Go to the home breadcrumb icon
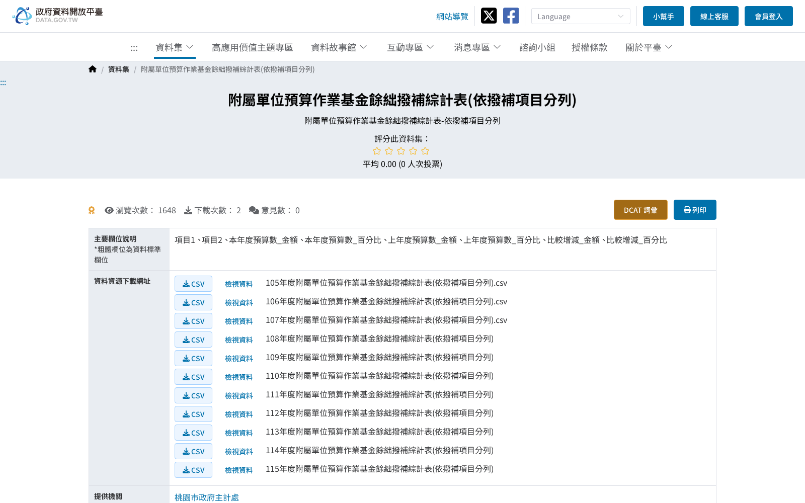Screen dimensions: 805x503 click(92, 69)
